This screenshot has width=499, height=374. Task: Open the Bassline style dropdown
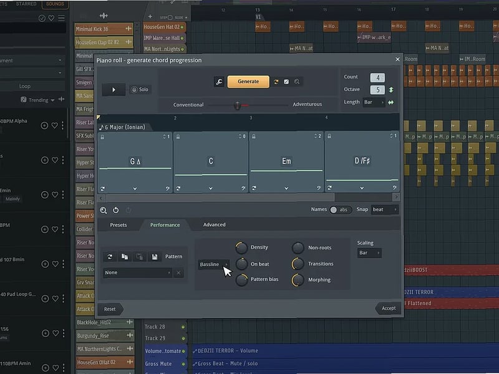(213, 264)
